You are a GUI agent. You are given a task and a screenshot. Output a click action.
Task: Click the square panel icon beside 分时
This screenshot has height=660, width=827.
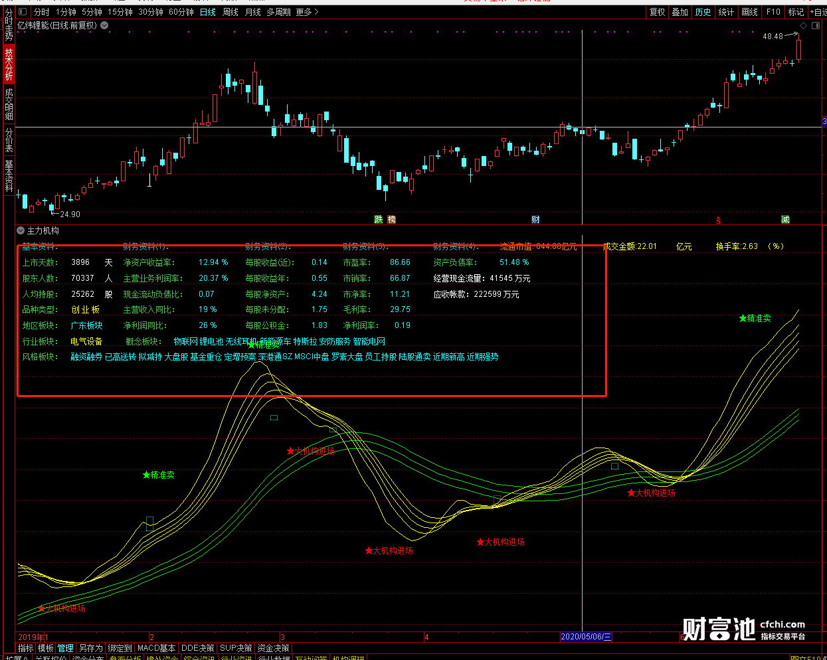click(x=23, y=12)
